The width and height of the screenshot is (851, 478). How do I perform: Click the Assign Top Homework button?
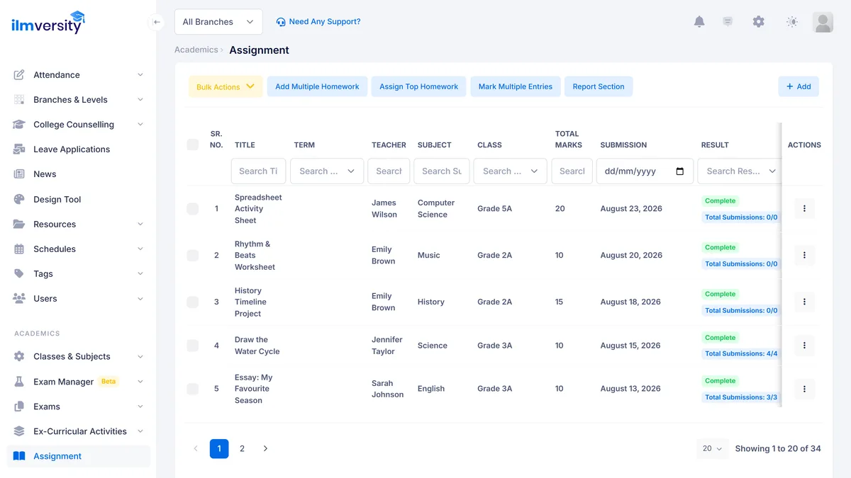coord(418,86)
